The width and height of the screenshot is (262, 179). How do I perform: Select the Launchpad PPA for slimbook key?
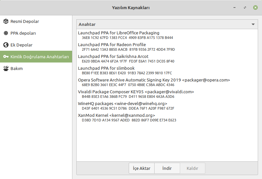(167, 70)
